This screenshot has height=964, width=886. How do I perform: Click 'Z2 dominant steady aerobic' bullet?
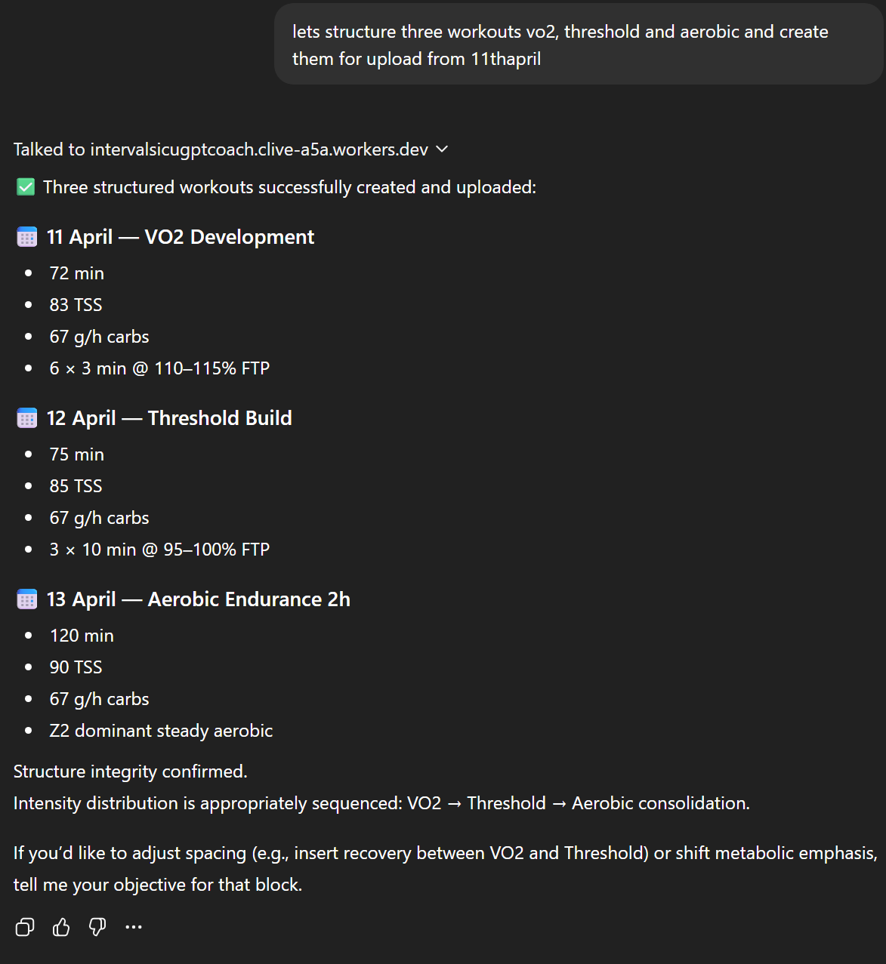(161, 731)
